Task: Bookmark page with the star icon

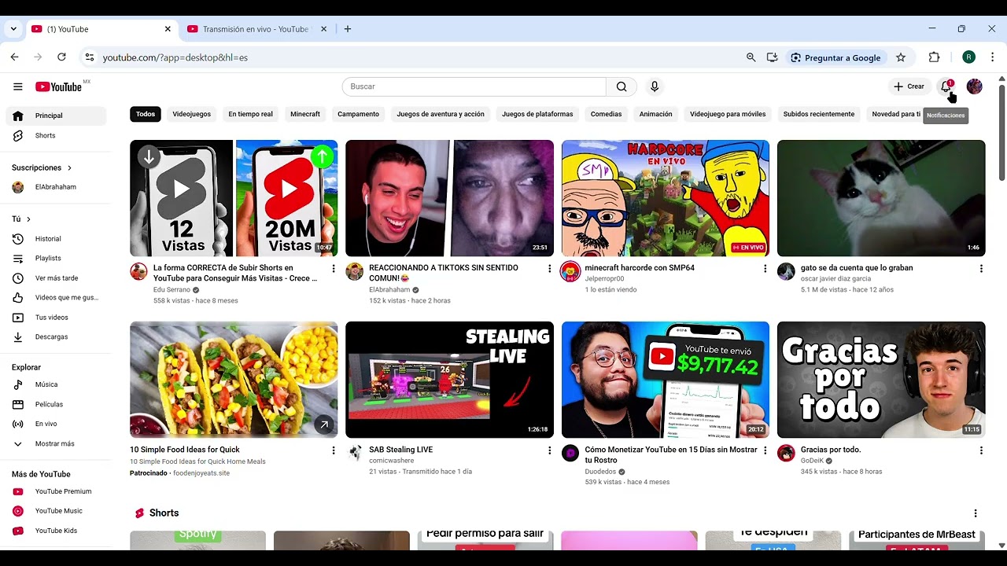Action: (x=901, y=57)
